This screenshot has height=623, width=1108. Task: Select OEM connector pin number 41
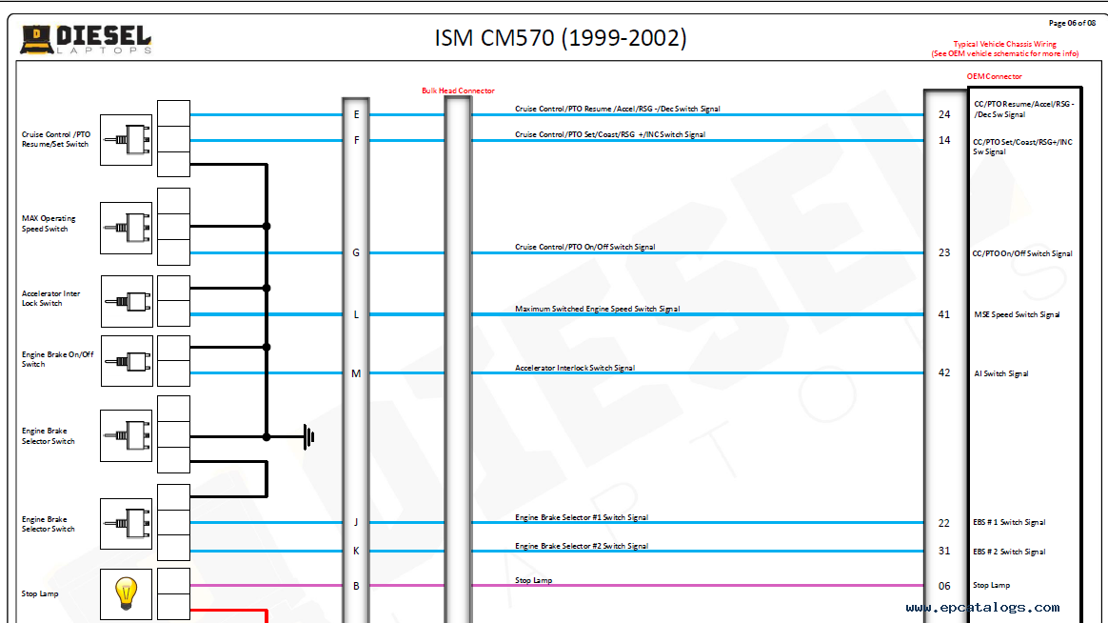pyautogui.click(x=944, y=314)
